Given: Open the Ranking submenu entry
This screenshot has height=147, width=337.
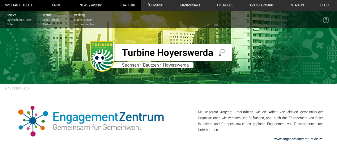Looking at the screenshot, I should pos(79,15).
